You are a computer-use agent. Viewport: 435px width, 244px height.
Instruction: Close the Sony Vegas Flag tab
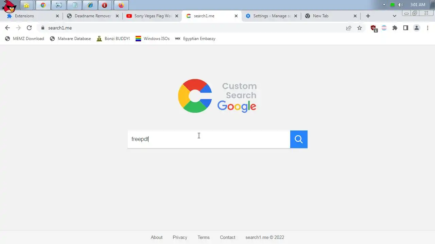coord(177,16)
